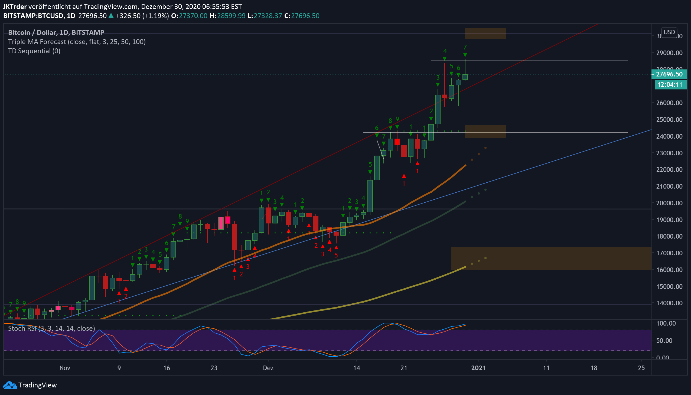Image resolution: width=691 pixels, height=395 pixels.
Task: Select the large orange zone between 16000 and 17000
Action: [551, 258]
